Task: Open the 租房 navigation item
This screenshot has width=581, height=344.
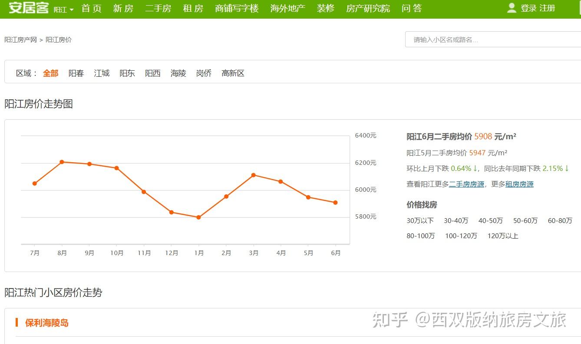Action: coord(193,8)
